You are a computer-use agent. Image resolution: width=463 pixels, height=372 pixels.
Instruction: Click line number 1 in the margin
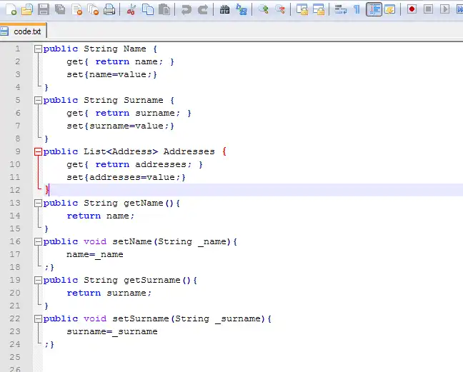[x=18, y=49]
